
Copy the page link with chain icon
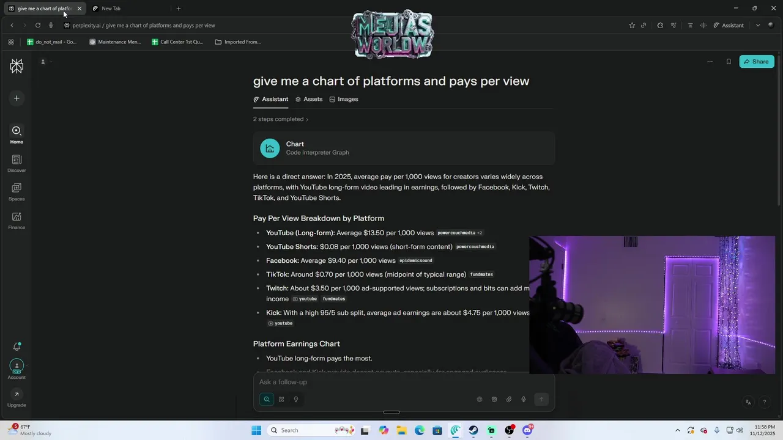[644, 25]
